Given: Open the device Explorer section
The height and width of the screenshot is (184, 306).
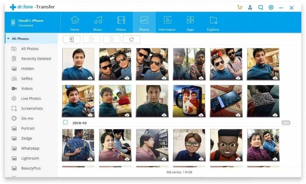Looking at the screenshot, I should click(x=213, y=22).
